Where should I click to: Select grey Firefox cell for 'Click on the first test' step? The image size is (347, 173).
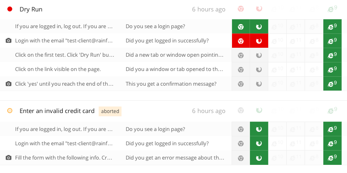coord(259,55)
